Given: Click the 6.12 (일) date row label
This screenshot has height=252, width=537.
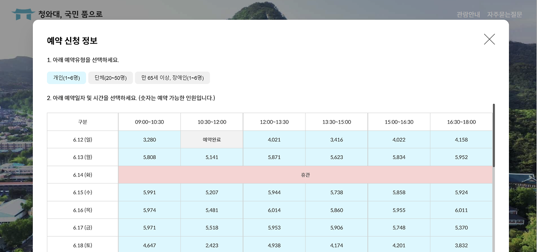Looking at the screenshot, I should coord(83,139).
